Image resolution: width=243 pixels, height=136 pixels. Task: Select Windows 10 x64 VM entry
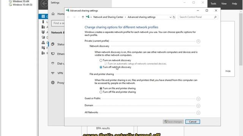pyautogui.click(x=19, y=1)
